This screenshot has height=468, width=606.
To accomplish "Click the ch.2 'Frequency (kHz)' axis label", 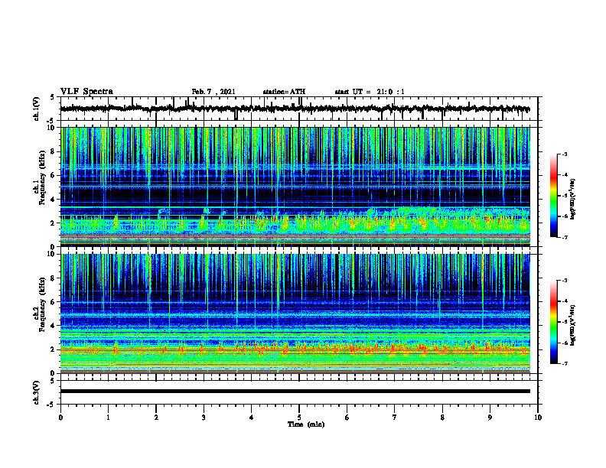I will 42,304.
